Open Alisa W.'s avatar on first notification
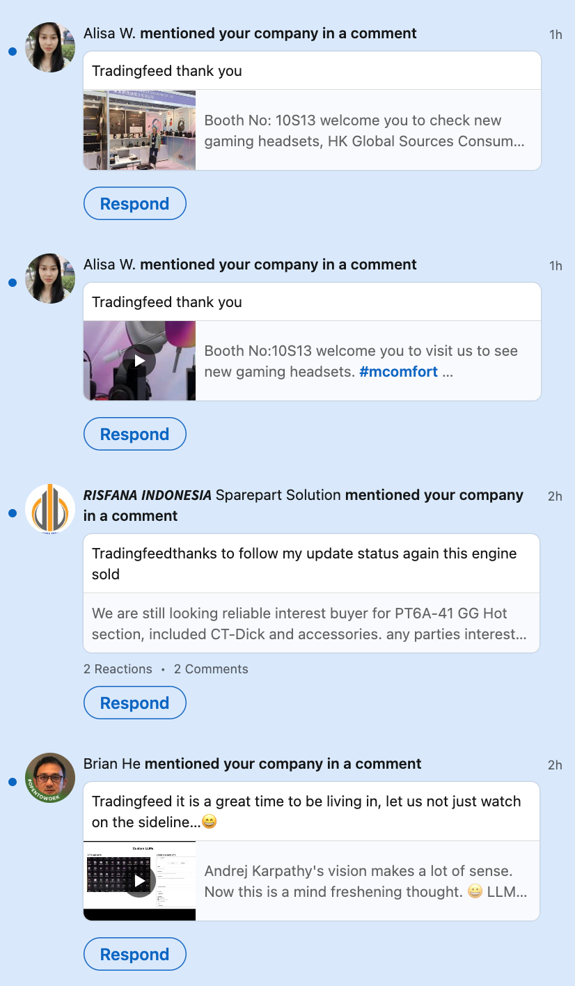 click(x=50, y=47)
